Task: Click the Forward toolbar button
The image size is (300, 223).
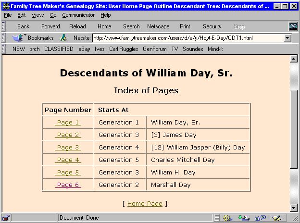Action: point(50,26)
